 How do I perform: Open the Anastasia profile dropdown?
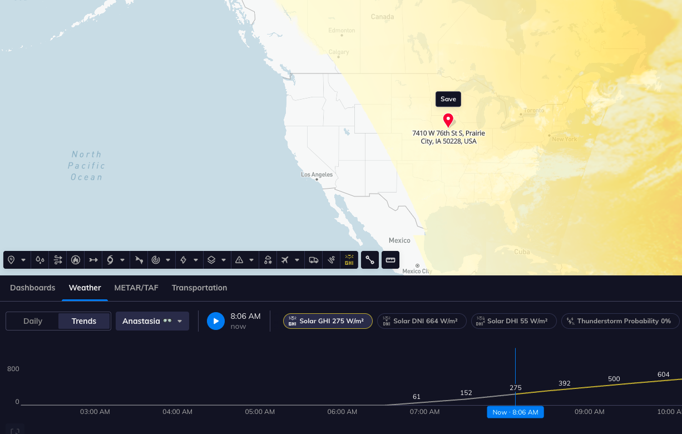pos(152,321)
